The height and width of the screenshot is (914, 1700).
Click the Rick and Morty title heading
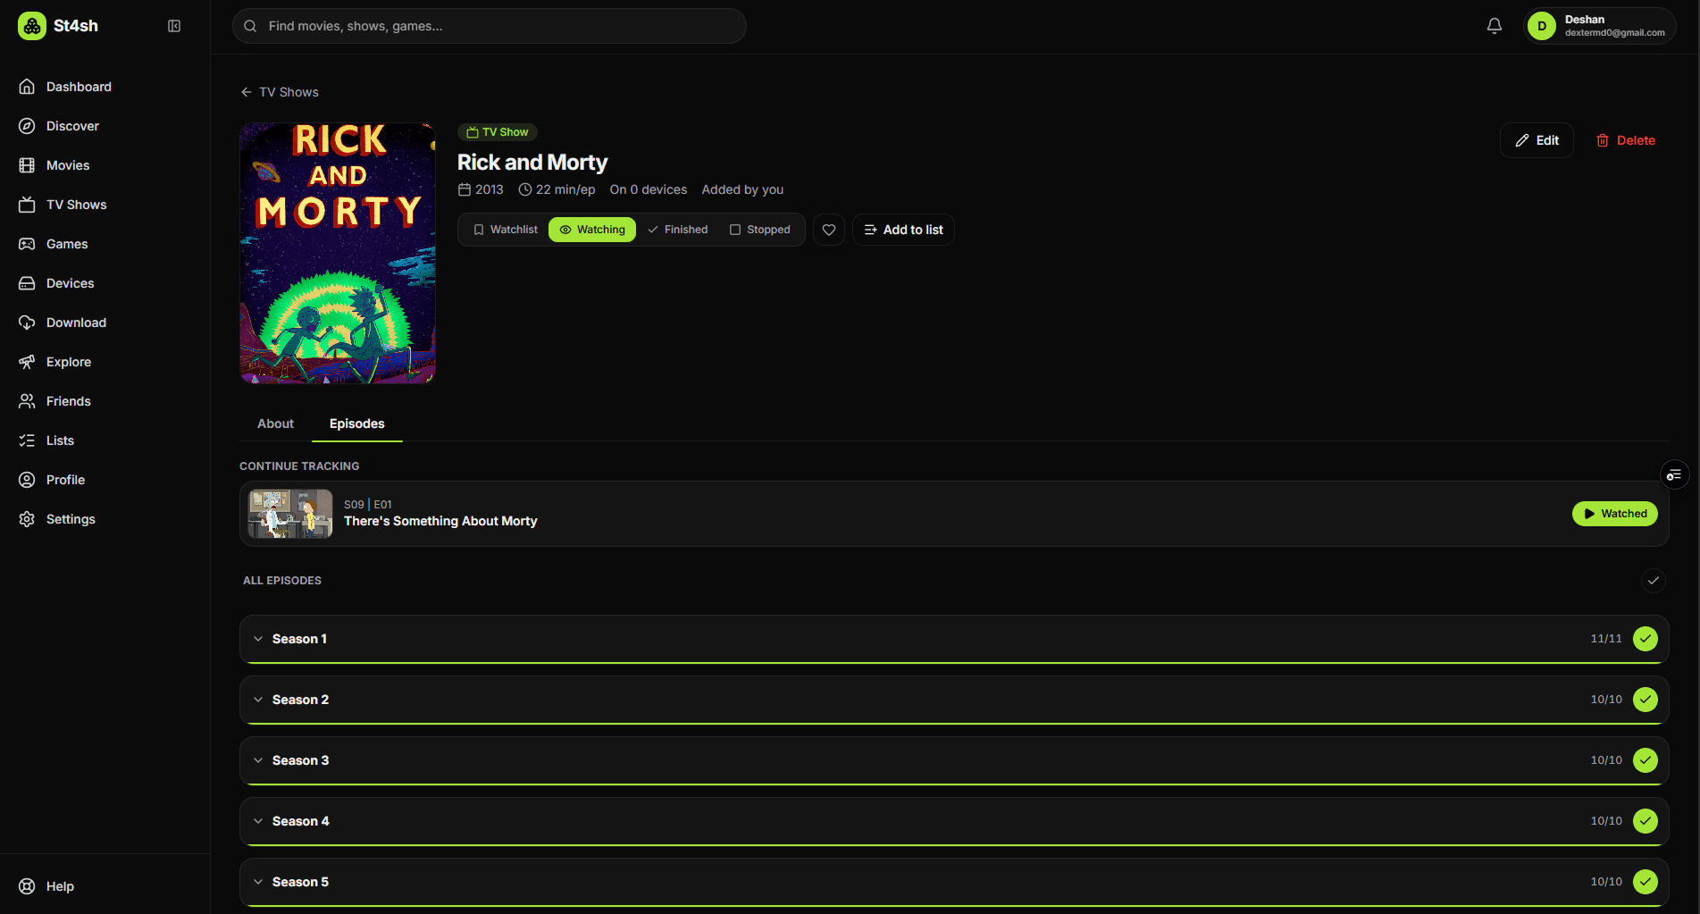532,163
